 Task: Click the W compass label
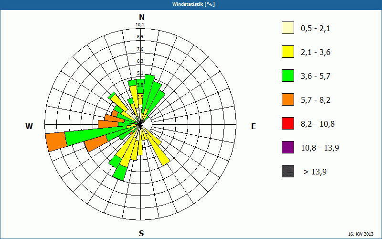point(29,126)
